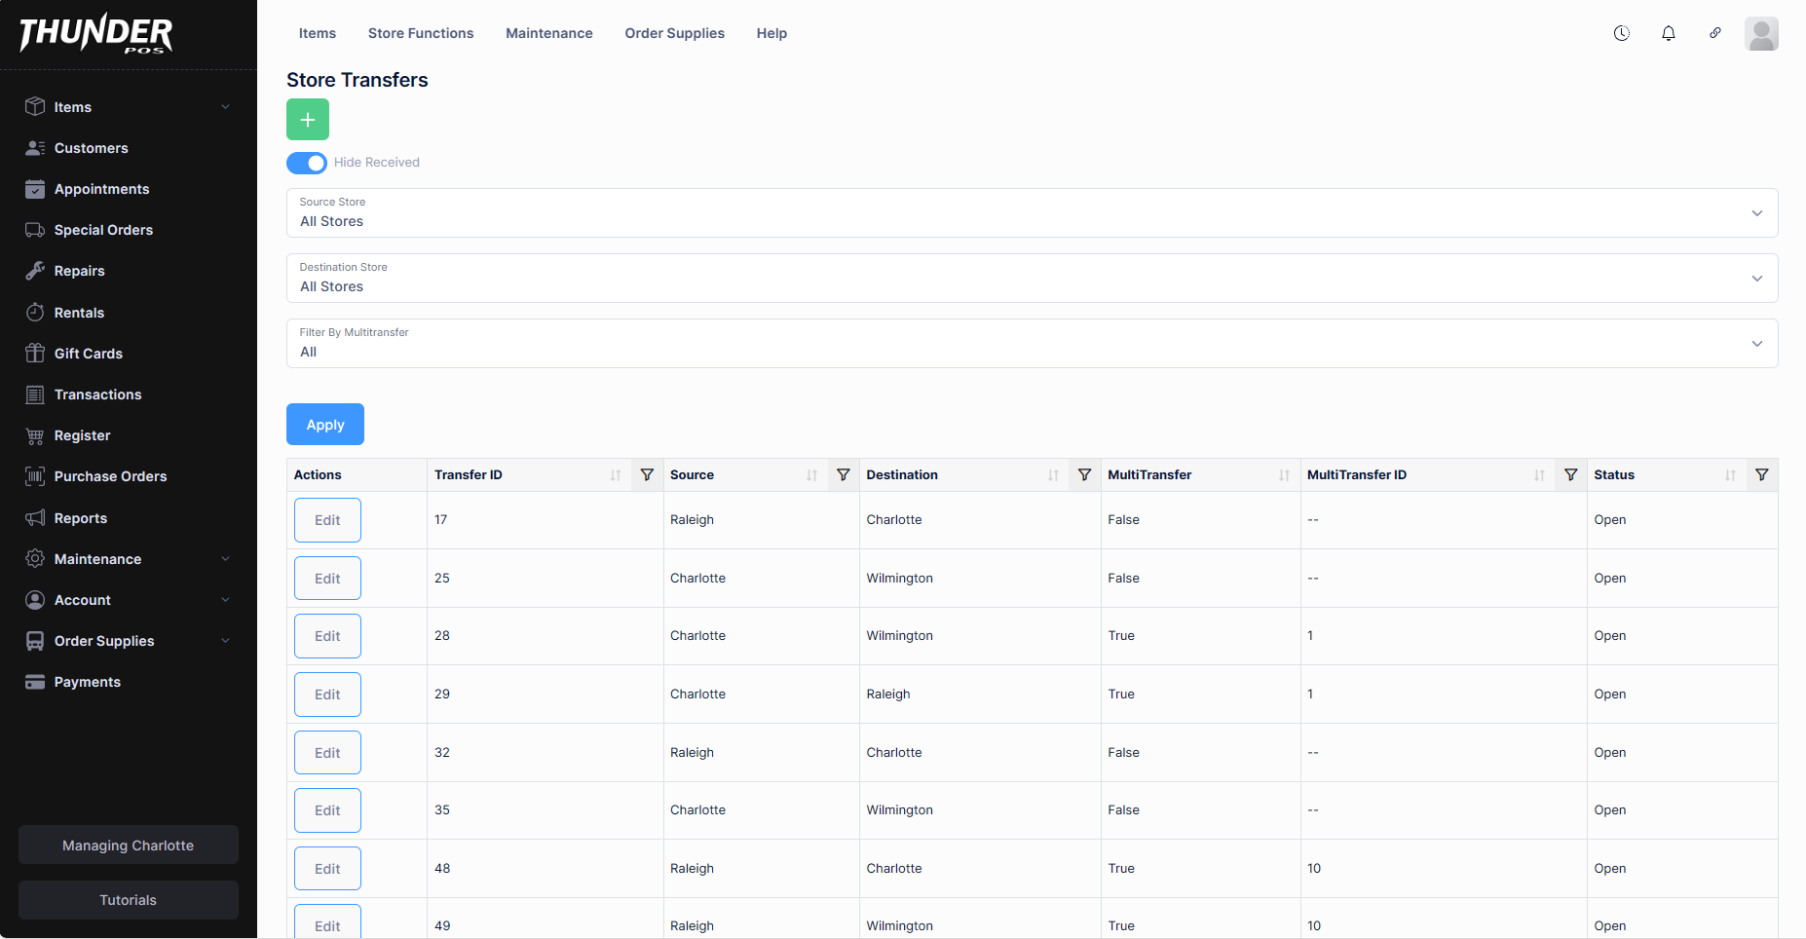1806x939 pixels.
Task: Click the green add transfer plus button
Action: coord(308,120)
